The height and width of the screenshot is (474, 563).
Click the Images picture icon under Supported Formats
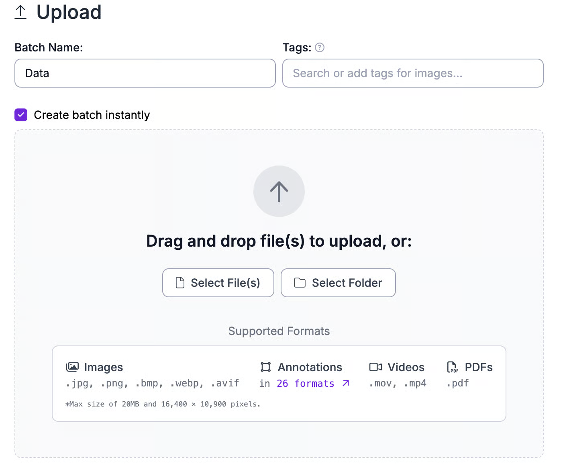pos(72,367)
